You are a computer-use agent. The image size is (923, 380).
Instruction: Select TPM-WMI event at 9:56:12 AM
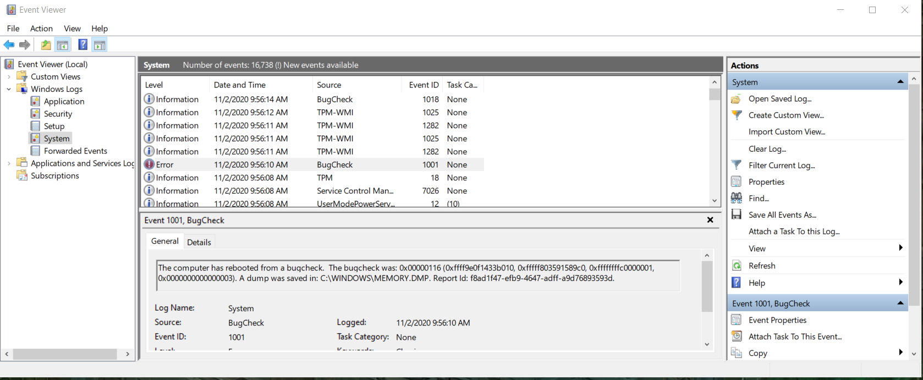(x=312, y=112)
